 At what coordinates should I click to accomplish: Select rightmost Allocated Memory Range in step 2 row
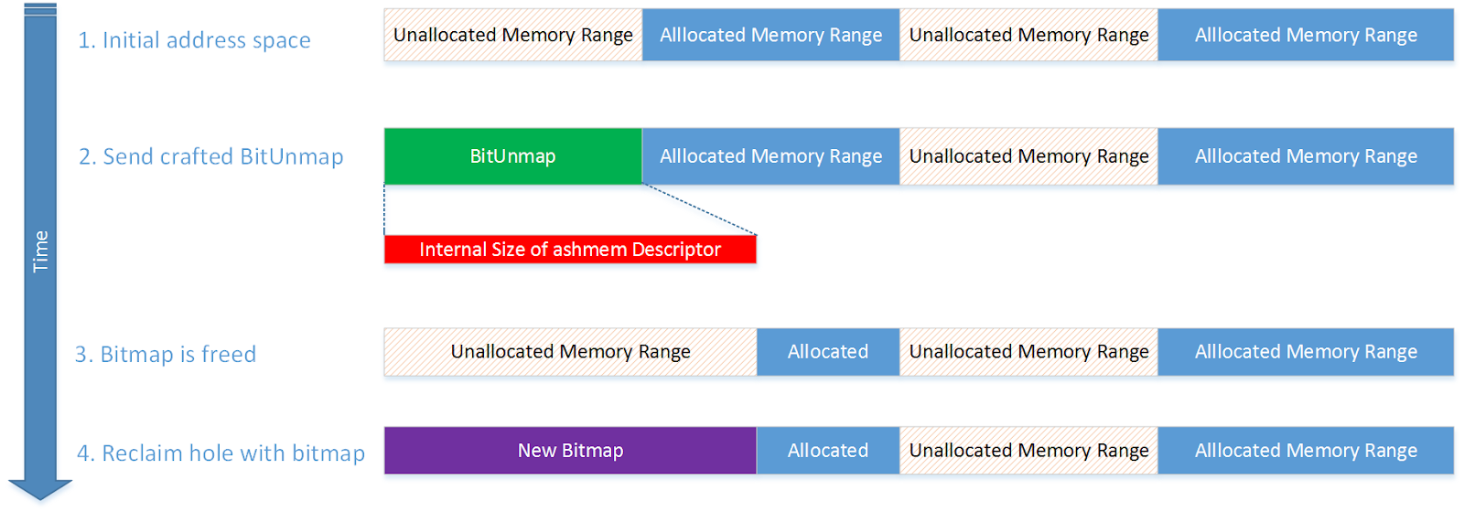click(1306, 156)
